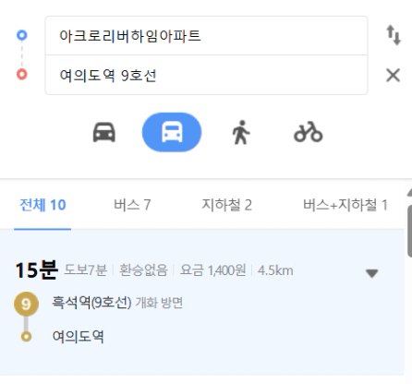
Task: Expand the 15분 route details arrow
Action: pyautogui.click(x=372, y=273)
